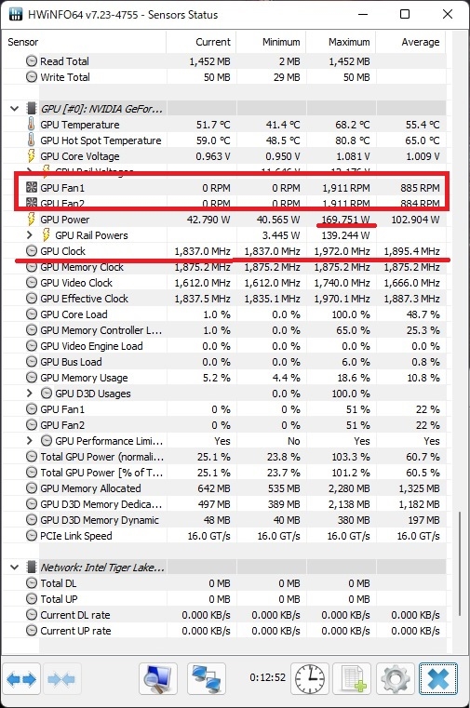The height and width of the screenshot is (708, 470).
Task: Click the Average column header
Action: [410, 42]
